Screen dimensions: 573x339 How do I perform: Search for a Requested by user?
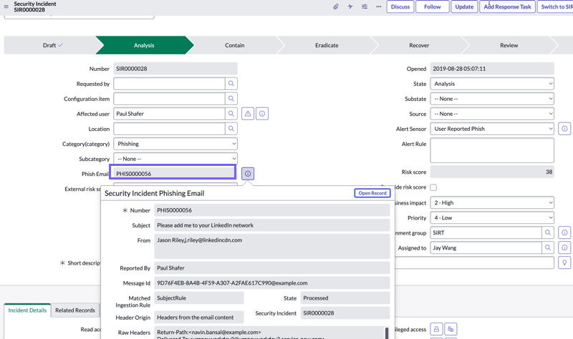(x=231, y=84)
